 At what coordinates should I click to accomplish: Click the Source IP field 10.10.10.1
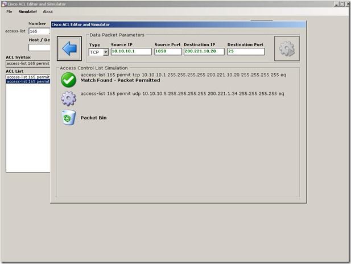[x=131, y=51]
